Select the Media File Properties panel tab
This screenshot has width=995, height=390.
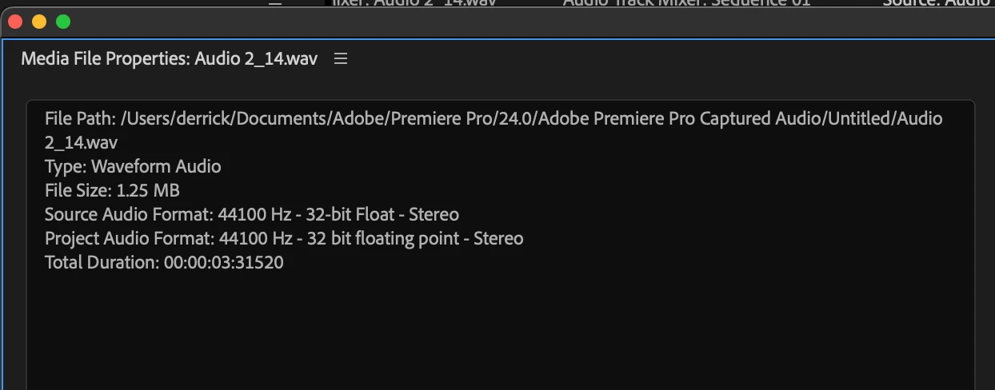point(169,59)
